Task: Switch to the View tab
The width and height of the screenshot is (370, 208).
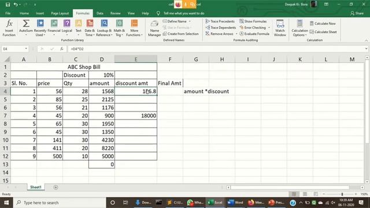Action: pos(131,13)
